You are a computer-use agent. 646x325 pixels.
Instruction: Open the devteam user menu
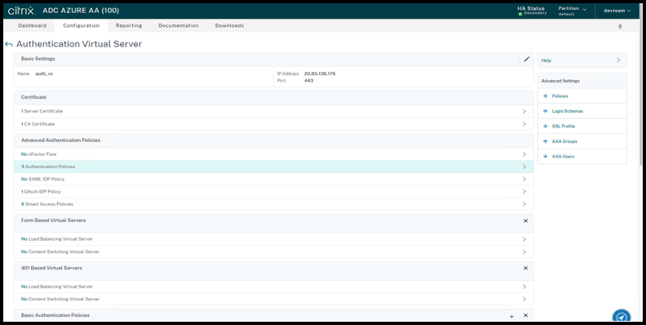[617, 11]
